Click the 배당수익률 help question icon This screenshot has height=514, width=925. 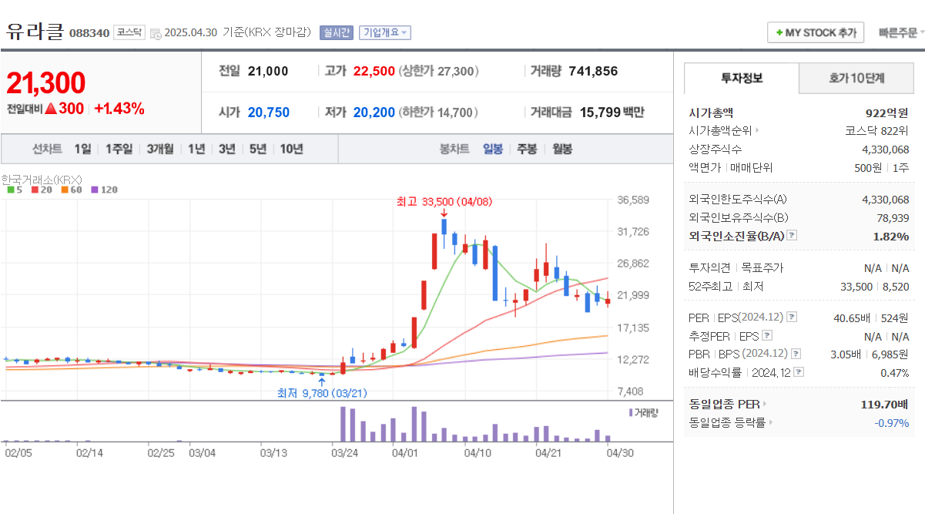click(x=799, y=371)
